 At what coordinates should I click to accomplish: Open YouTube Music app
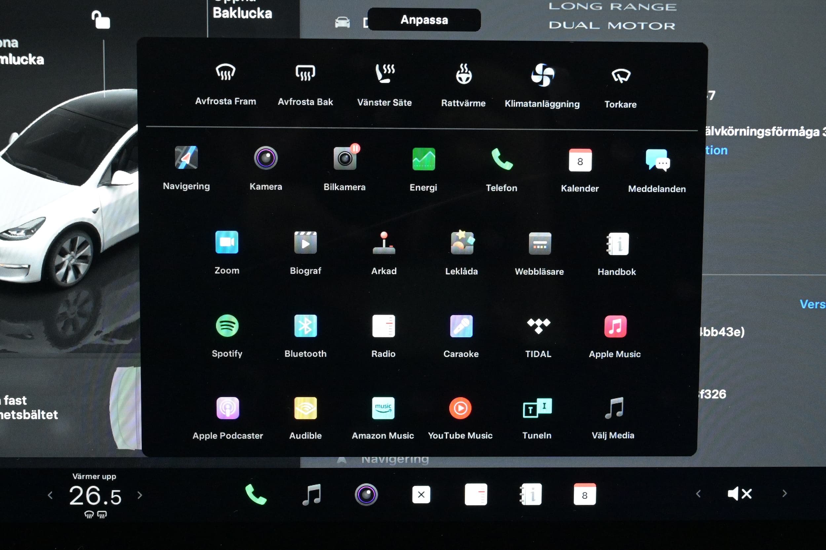(460, 408)
